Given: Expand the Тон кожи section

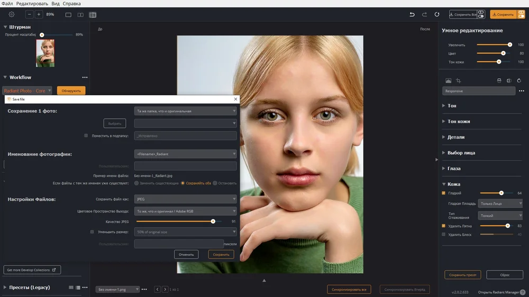Looking at the screenshot, I should [444, 122].
